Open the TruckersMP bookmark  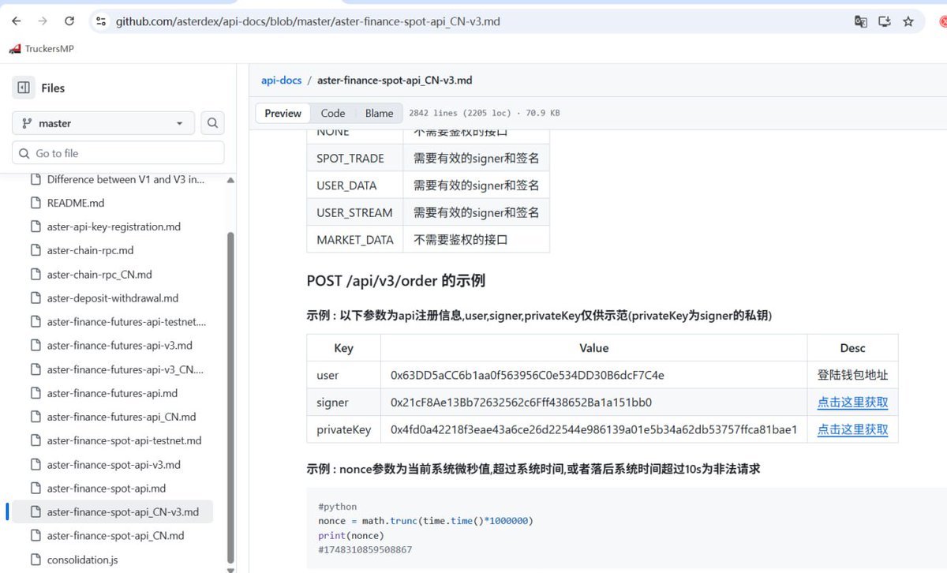[42, 49]
